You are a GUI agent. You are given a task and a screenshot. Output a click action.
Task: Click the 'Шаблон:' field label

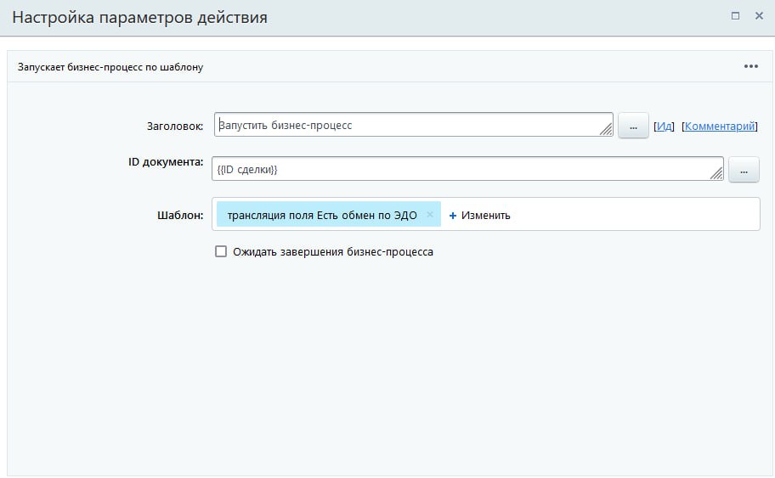tap(180, 215)
